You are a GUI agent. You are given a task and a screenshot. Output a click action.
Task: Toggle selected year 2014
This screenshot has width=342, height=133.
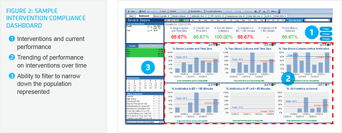click(x=181, y=20)
